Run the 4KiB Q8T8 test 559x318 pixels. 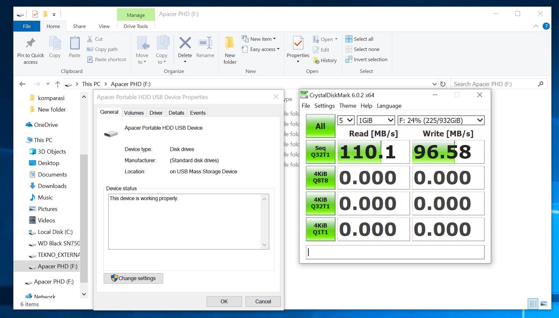pos(320,177)
